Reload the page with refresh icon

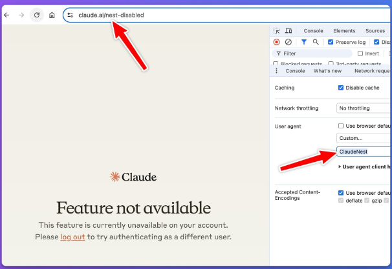(x=37, y=15)
